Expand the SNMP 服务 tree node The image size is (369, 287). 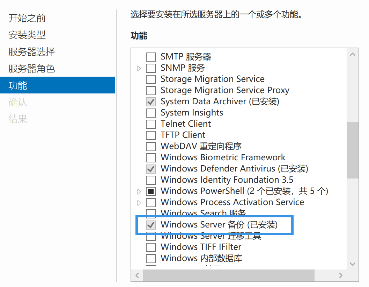point(139,69)
